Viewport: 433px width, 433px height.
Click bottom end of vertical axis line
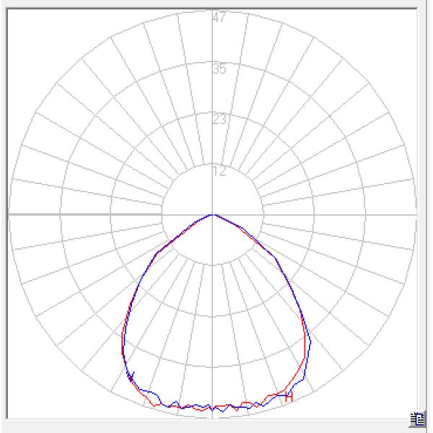tap(212, 415)
